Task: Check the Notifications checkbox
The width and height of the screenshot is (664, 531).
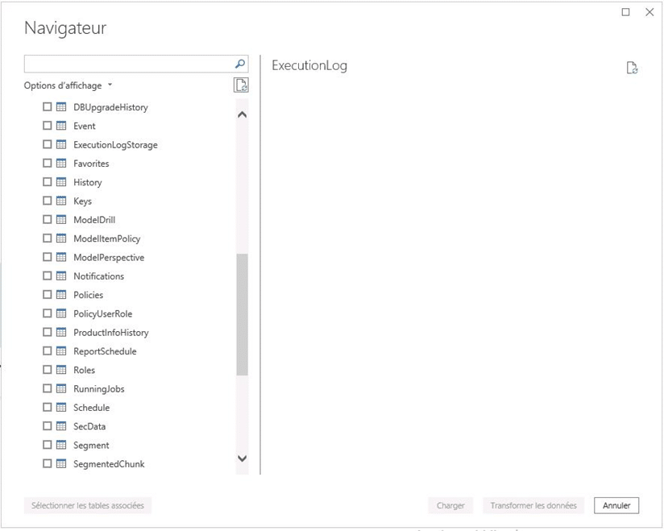Action: click(47, 276)
